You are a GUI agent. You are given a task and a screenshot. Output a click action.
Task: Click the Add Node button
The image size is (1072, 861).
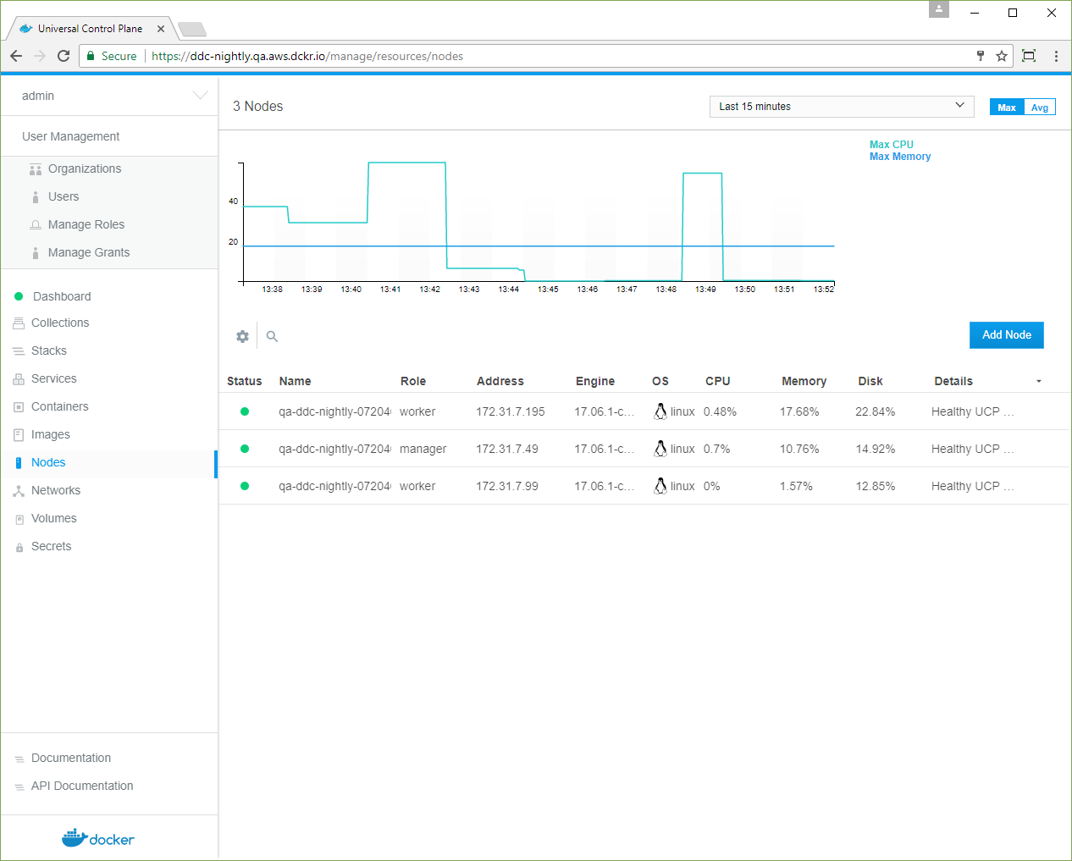[1006, 335]
